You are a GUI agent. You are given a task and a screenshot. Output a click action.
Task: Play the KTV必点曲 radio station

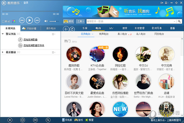click(x=97, y=54)
